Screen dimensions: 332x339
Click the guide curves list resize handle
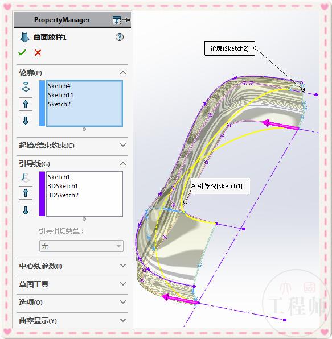[x=84, y=219]
